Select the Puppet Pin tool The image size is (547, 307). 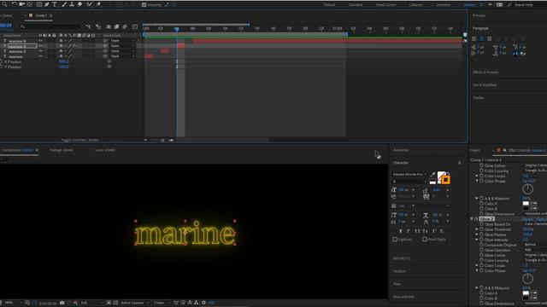pyautogui.click(x=98, y=4)
